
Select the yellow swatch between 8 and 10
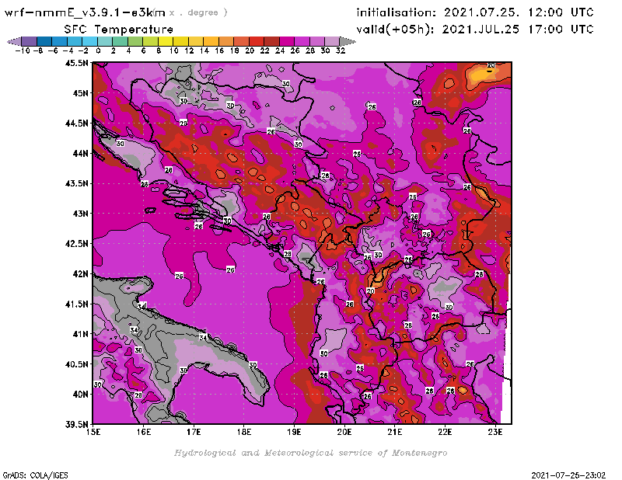[166, 41]
